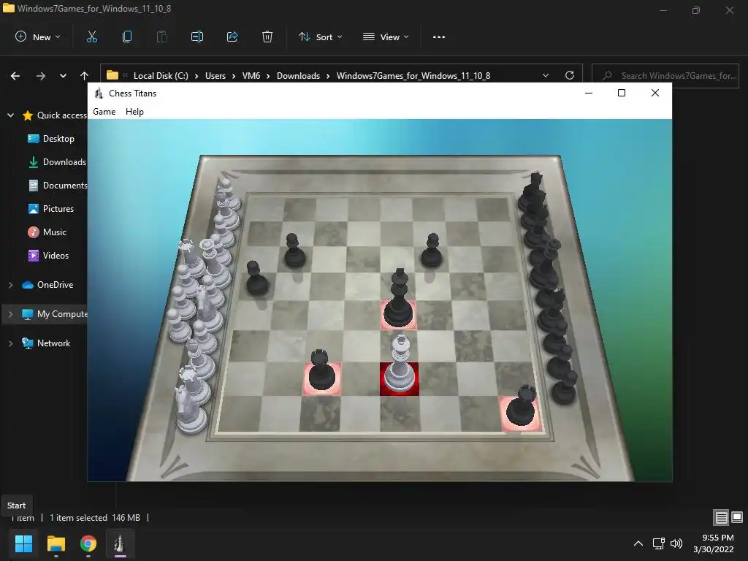Maximize the Chess Titans window
Viewport: 748px width, 561px height.
622,93
